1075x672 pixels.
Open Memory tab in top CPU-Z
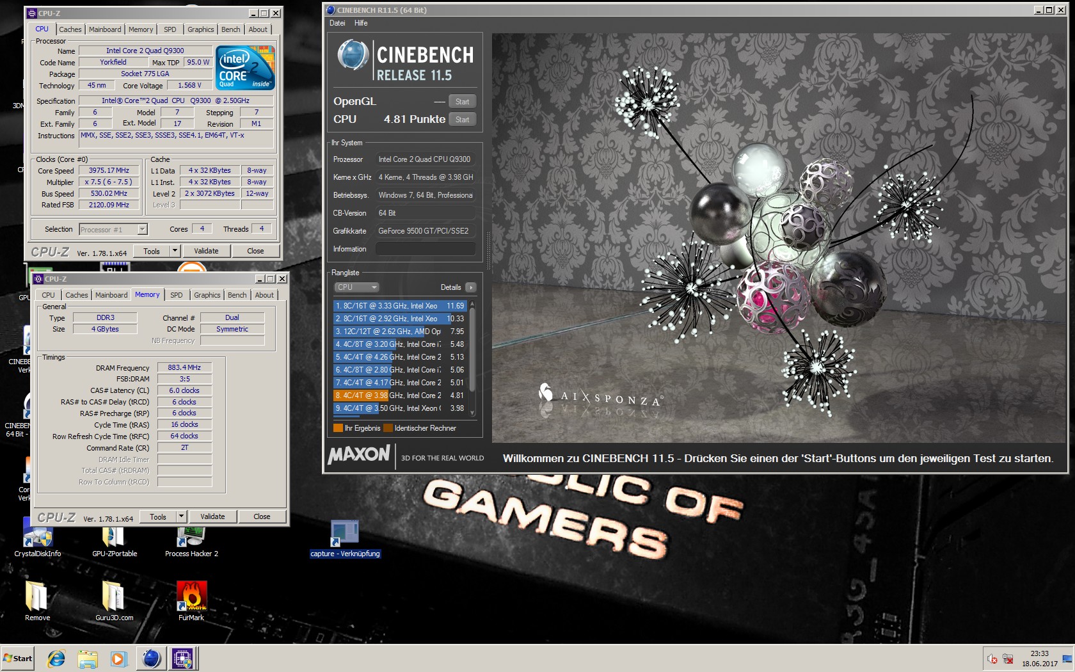click(x=140, y=29)
